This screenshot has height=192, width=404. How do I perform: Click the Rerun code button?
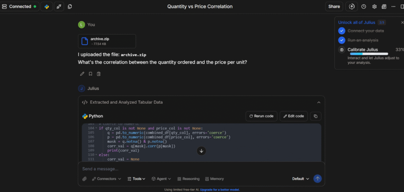pyautogui.click(x=261, y=116)
